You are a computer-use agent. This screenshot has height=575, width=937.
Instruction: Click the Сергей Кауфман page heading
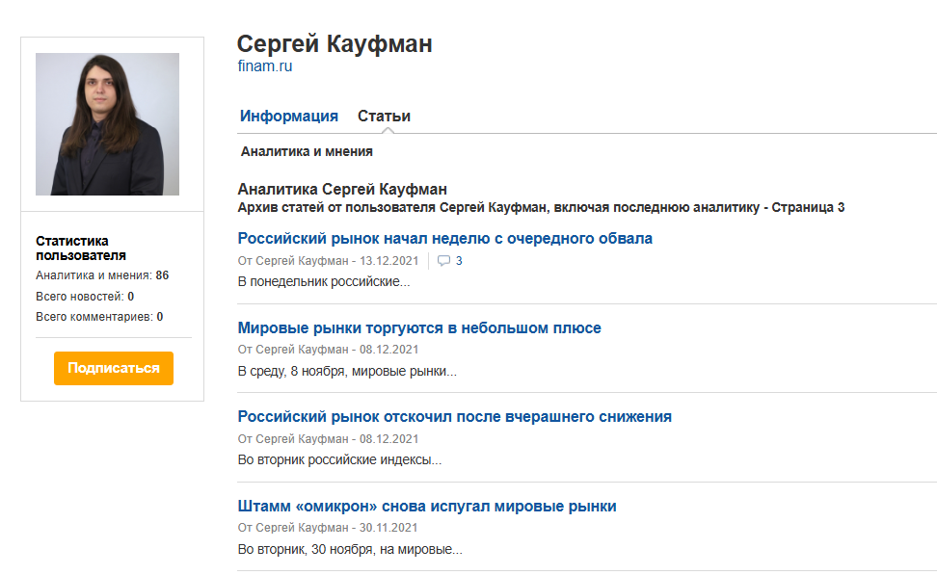click(x=335, y=44)
